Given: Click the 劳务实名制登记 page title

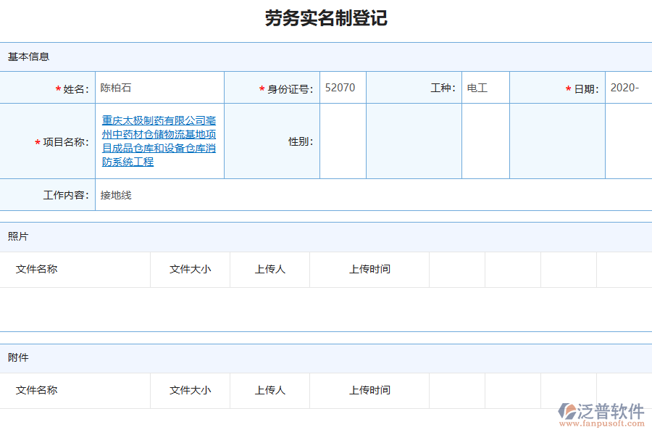Looking at the screenshot, I should point(326,19).
